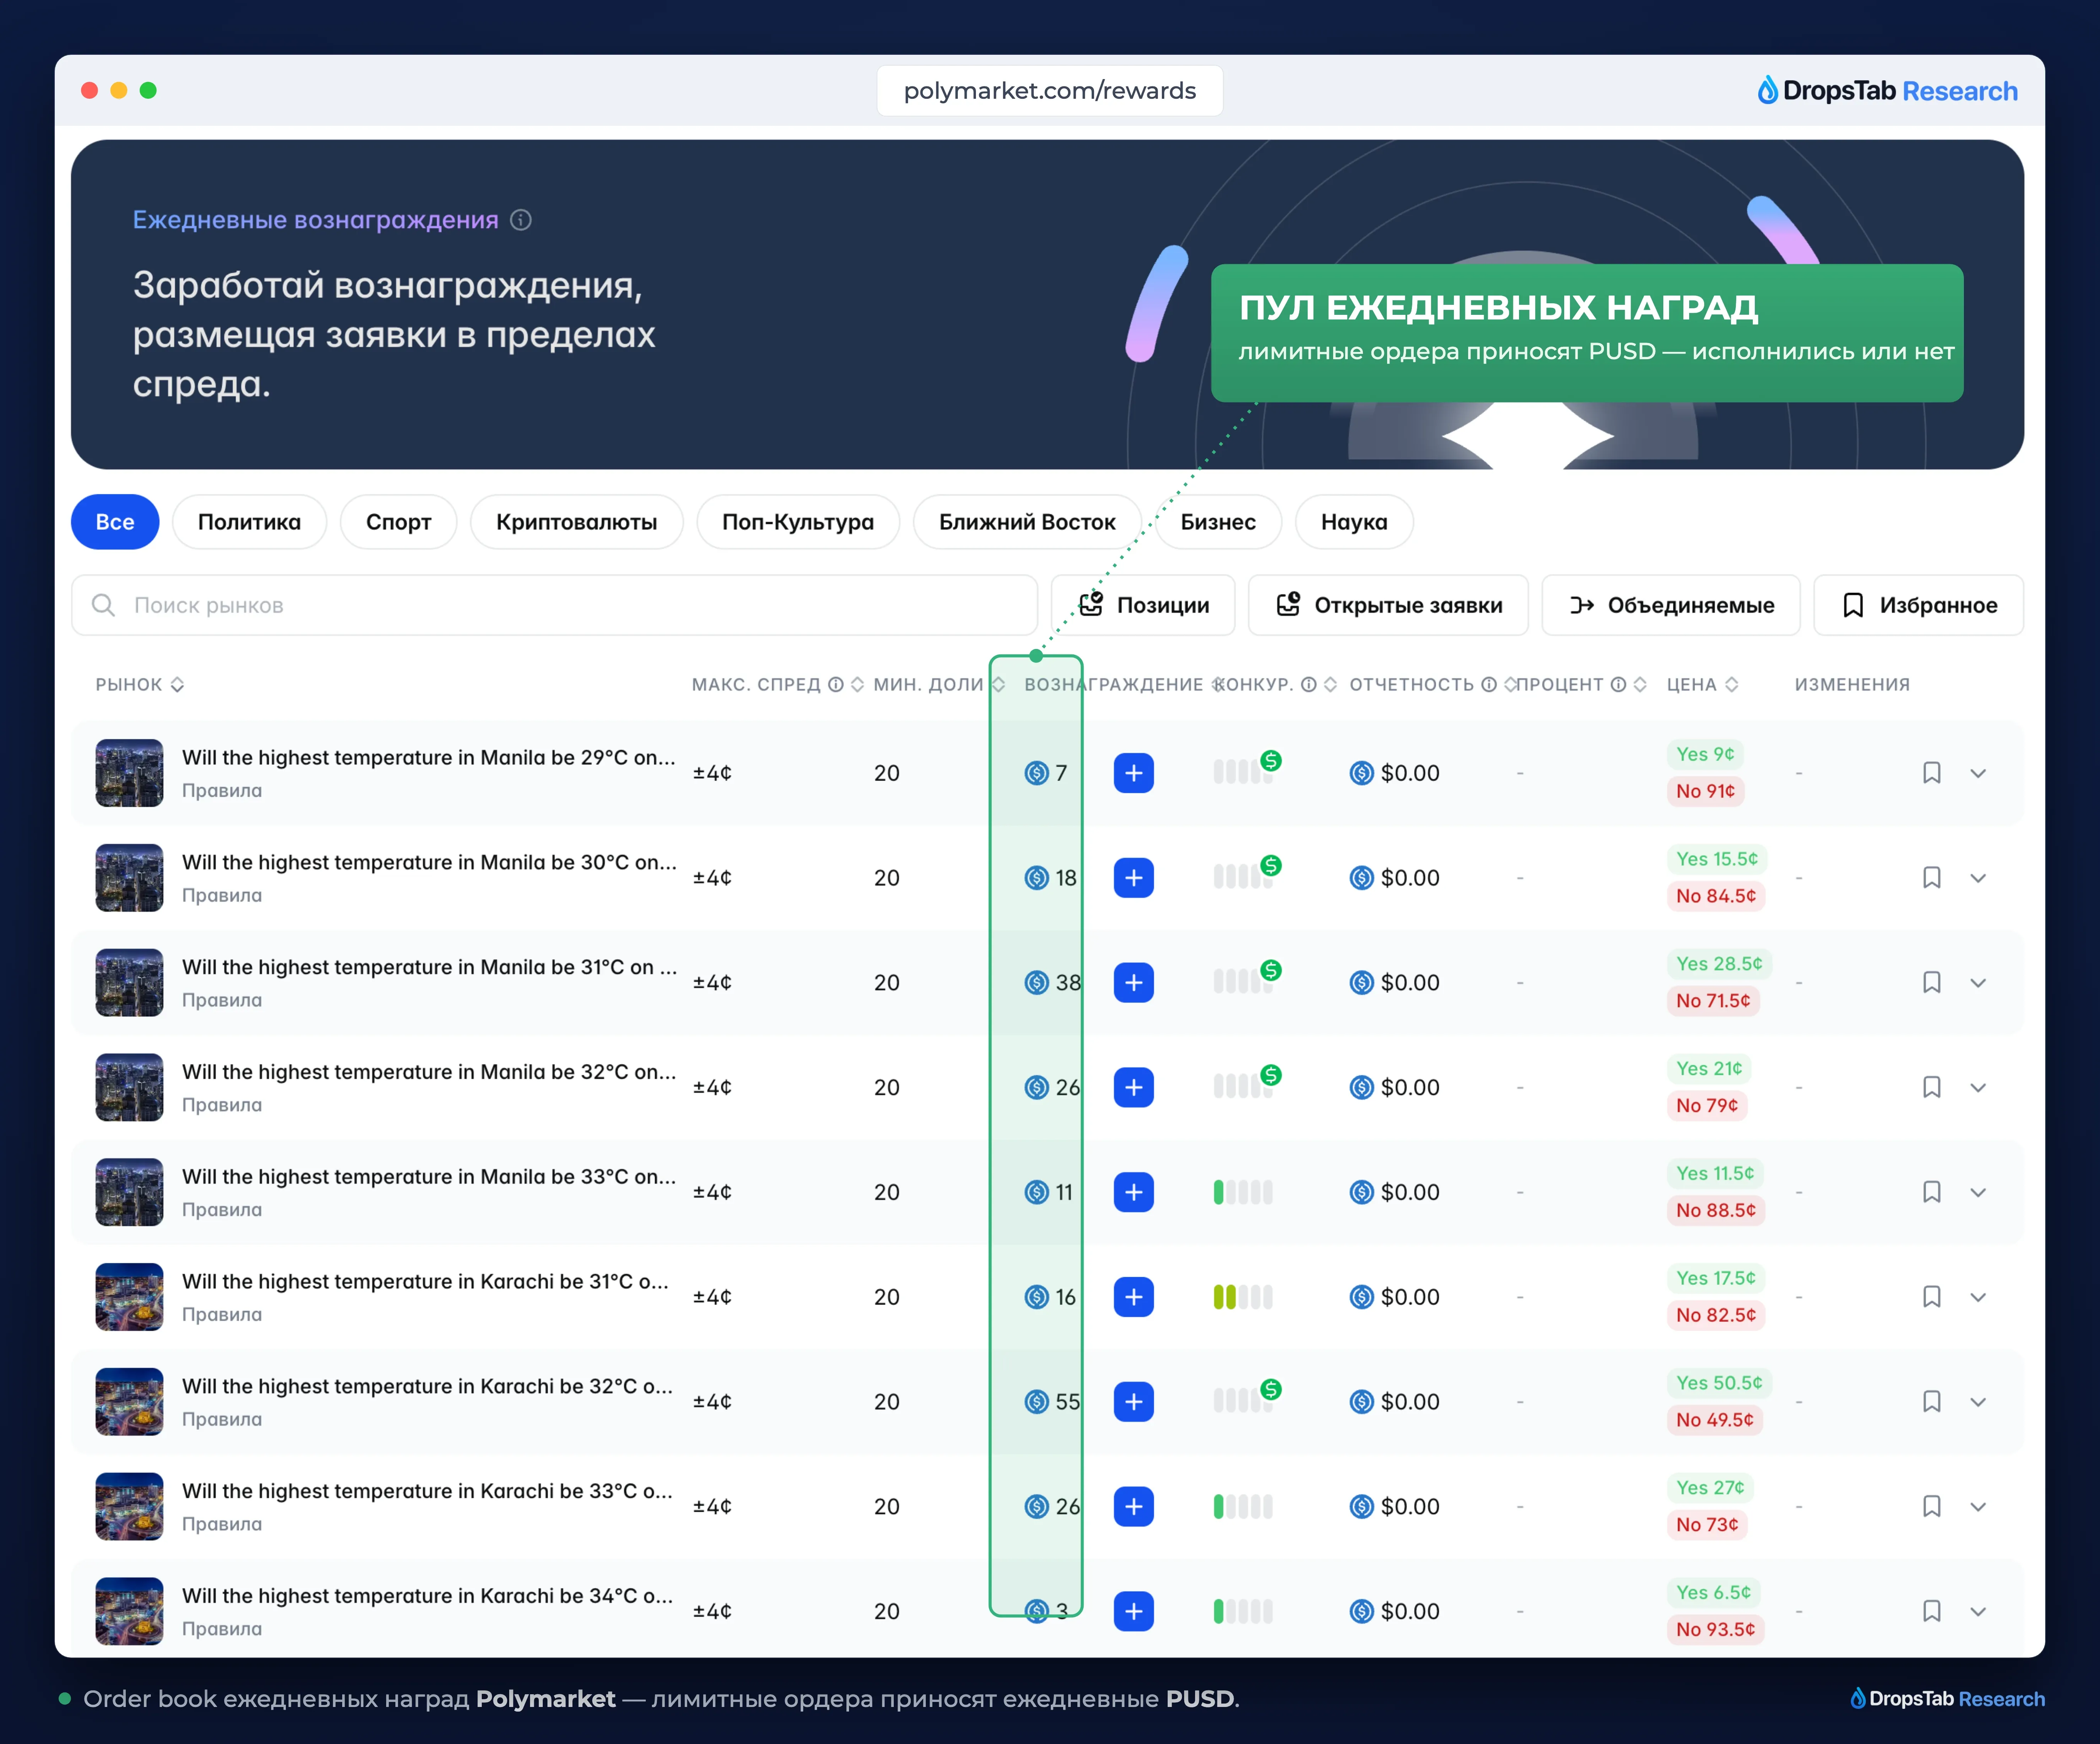The image size is (2100, 1744).
Task: Expand the Manila 29°C market row
Action: (1978, 773)
